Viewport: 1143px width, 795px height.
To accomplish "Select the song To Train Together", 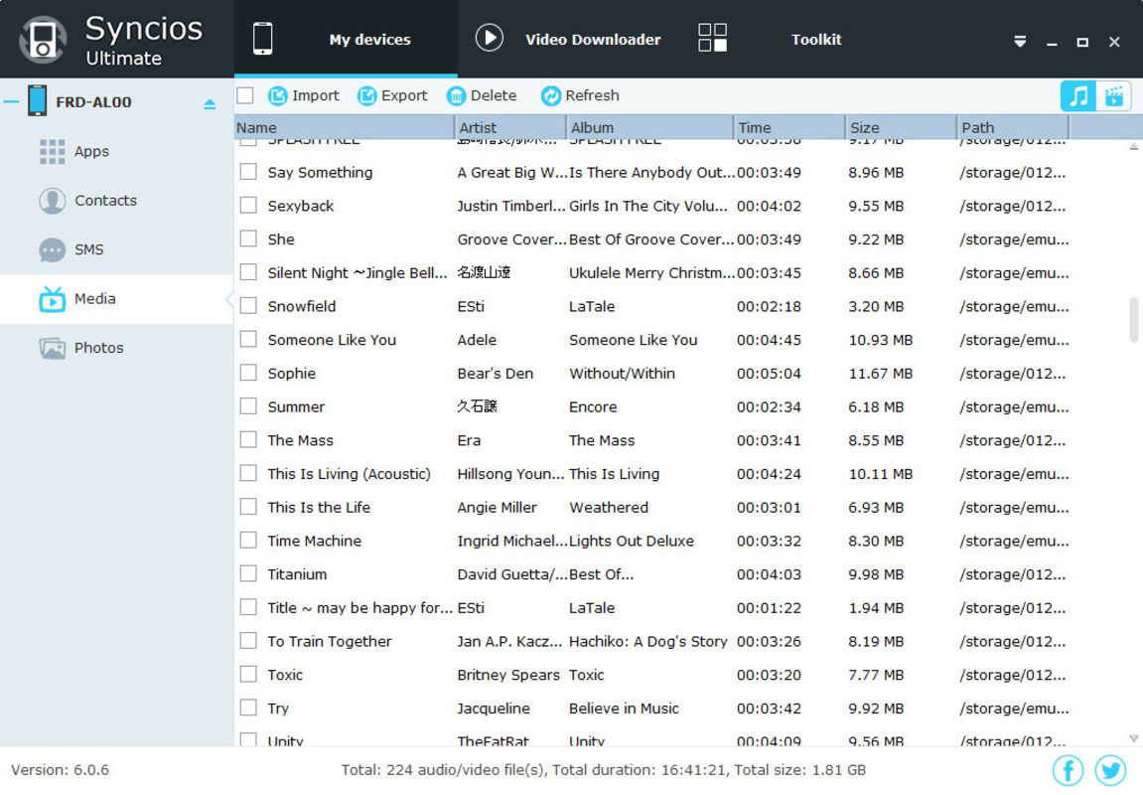I will [330, 642].
